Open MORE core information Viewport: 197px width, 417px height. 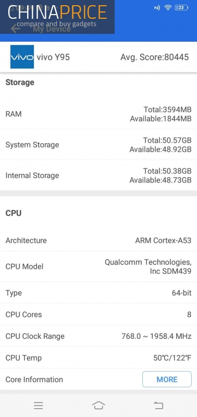tap(167, 379)
